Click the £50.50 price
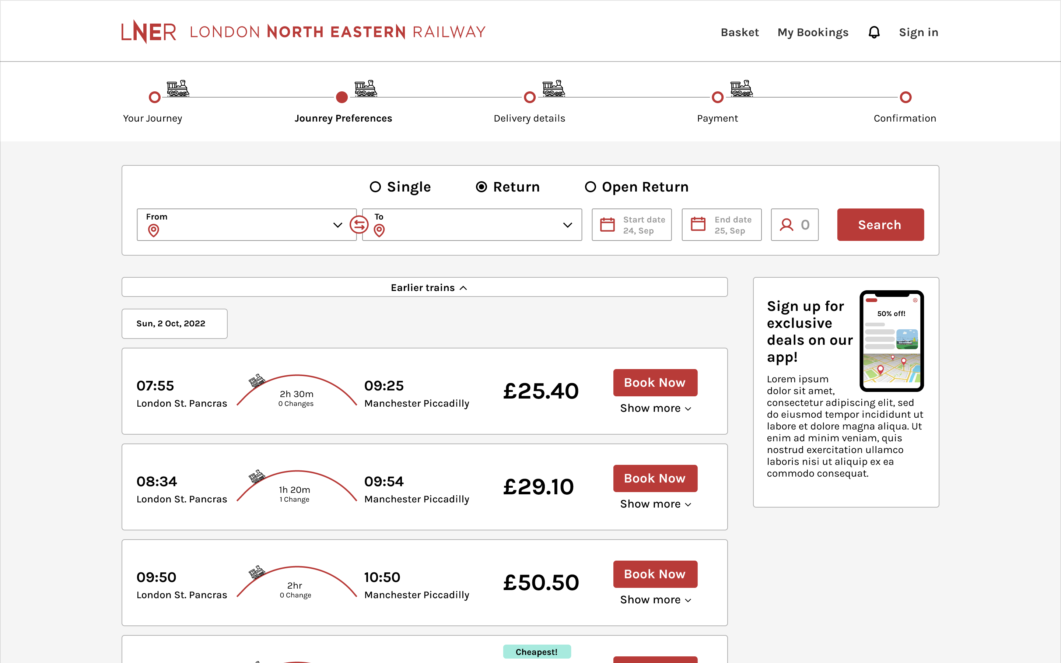The image size is (1061, 663). pyautogui.click(x=541, y=583)
